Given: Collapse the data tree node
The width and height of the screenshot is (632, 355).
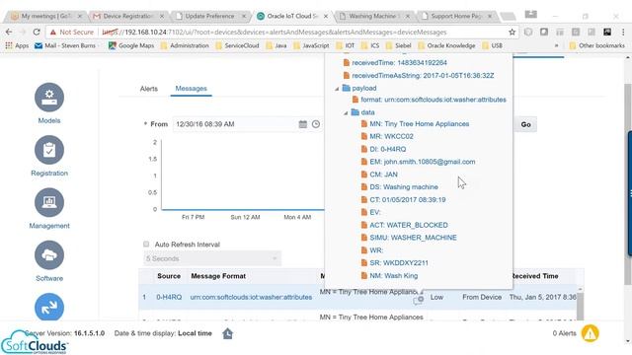Looking at the screenshot, I should click(x=346, y=112).
